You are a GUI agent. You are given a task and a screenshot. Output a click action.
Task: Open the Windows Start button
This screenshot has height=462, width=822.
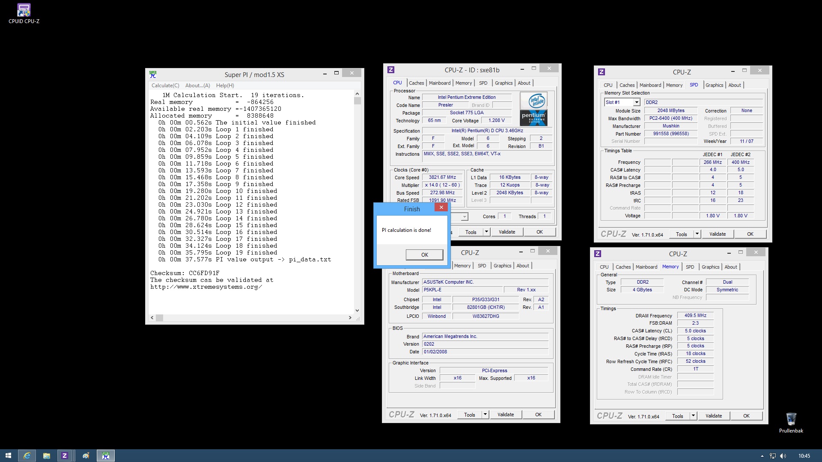pos(8,456)
